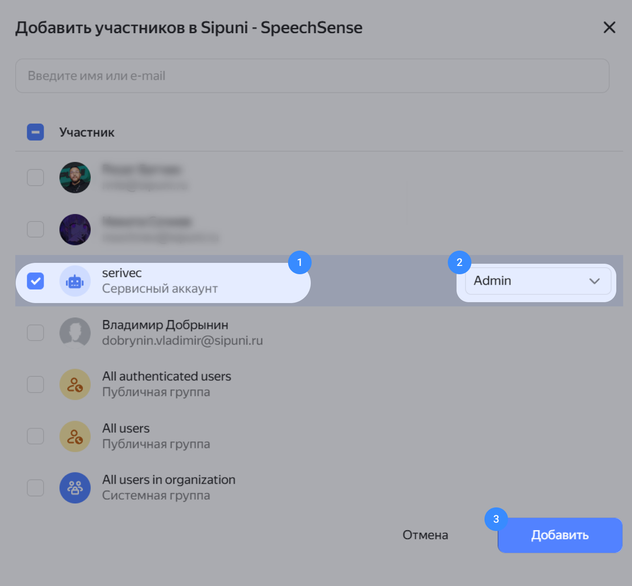Click the first user's photo avatar
632x586 pixels.
point(75,178)
